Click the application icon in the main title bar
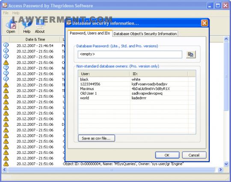 pyautogui.click(x=5, y=5)
